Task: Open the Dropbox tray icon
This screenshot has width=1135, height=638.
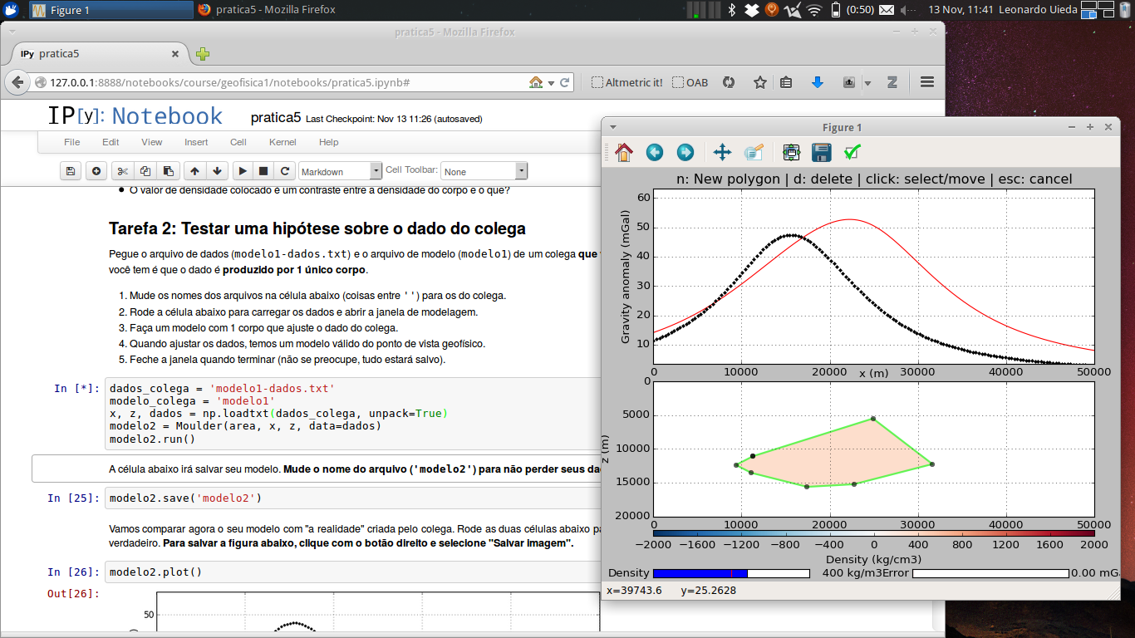Action: [751, 10]
